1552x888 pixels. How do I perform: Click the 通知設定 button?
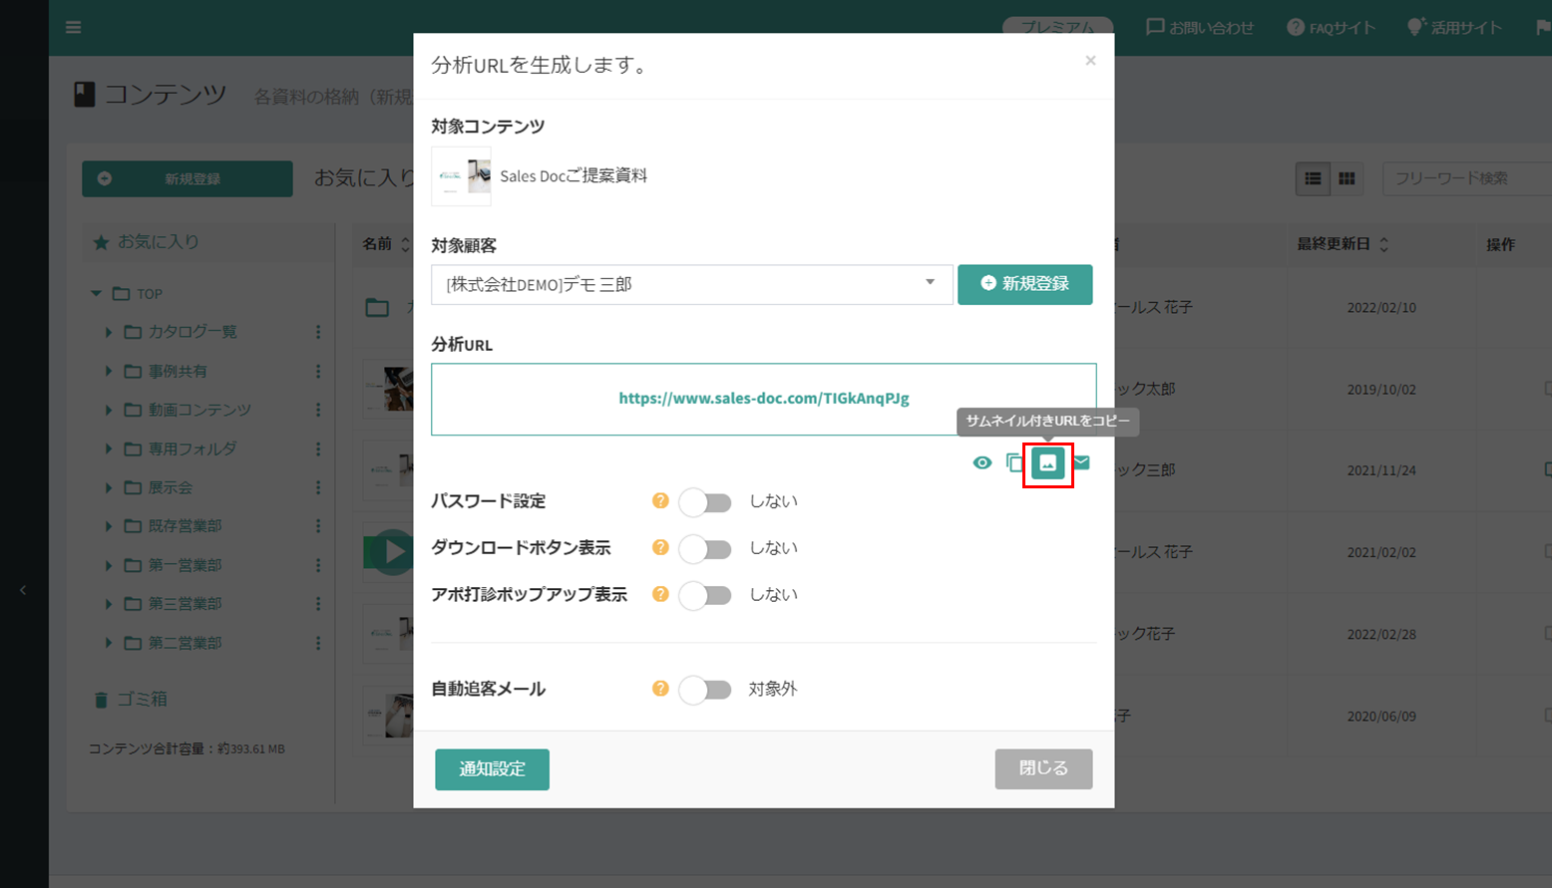click(492, 769)
